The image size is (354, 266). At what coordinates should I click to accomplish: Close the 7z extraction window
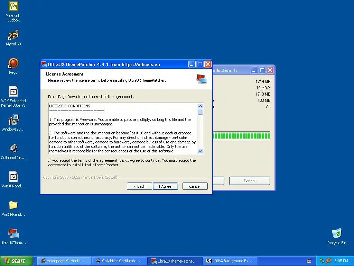(270, 70)
